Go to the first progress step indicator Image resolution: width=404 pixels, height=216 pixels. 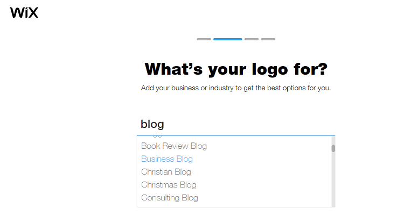pos(204,39)
